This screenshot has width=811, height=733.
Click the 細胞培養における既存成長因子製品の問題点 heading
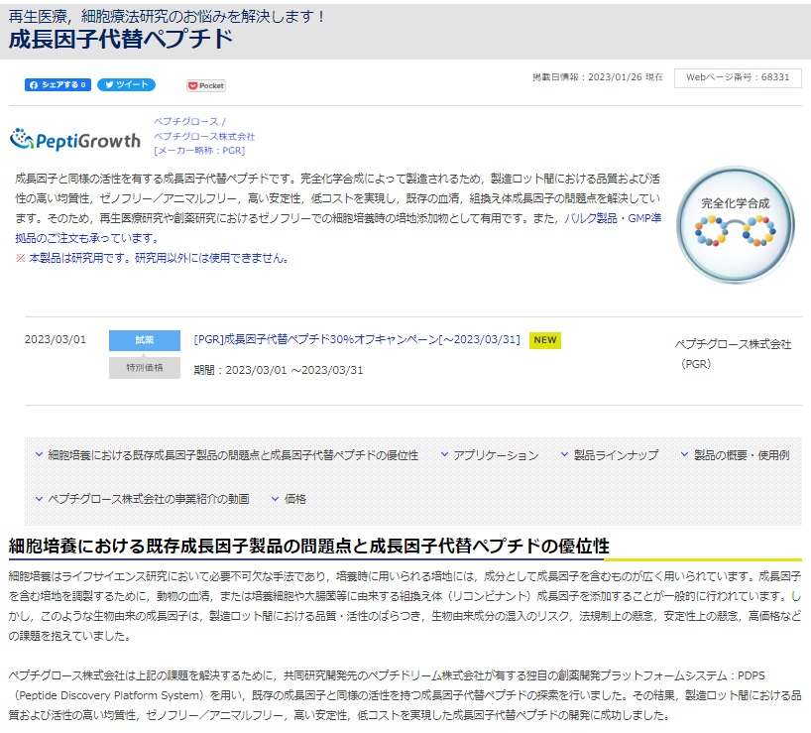tap(308, 546)
